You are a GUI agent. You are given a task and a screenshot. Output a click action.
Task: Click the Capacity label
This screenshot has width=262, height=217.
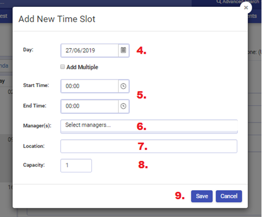34,165
